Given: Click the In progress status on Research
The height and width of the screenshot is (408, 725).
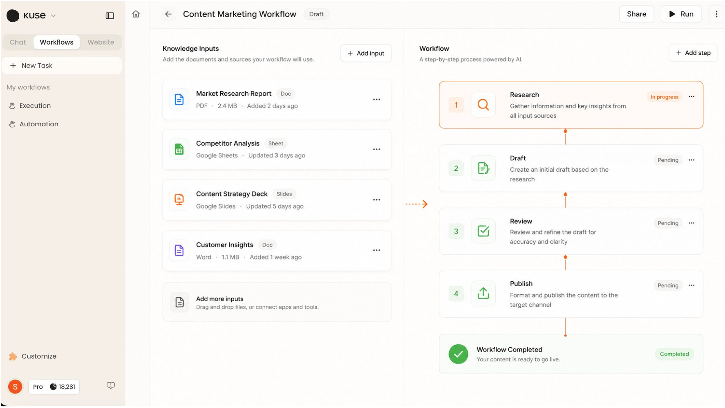Looking at the screenshot, I should coord(664,97).
